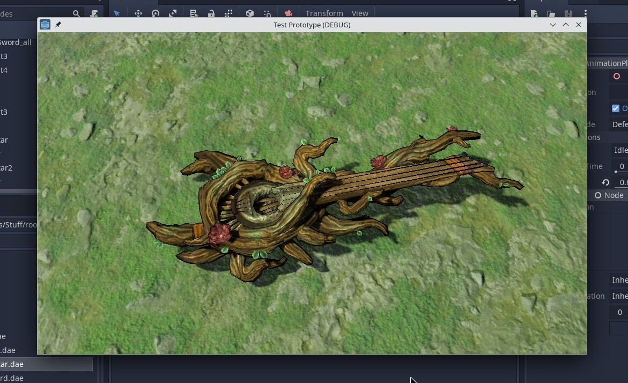Open the Idle animation dropdown
This screenshot has width=628, height=383.
click(x=619, y=150)
